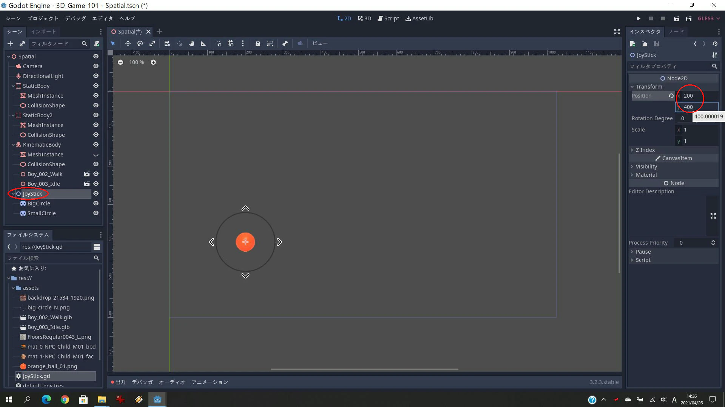
Task: Attach a script to selected node
Action: (97, 44)
